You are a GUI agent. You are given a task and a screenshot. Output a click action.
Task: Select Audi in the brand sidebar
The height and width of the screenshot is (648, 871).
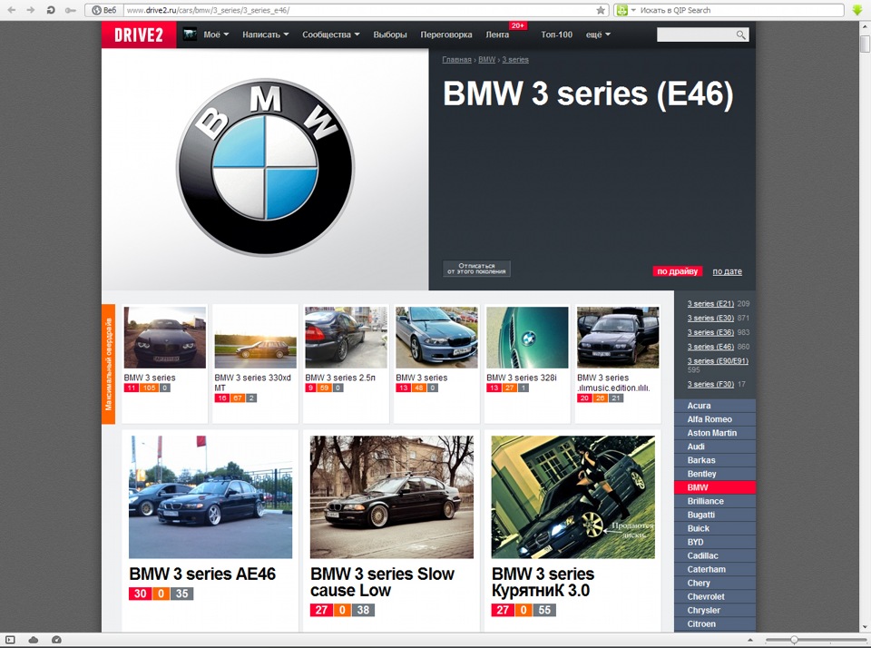tap(715, 447)
